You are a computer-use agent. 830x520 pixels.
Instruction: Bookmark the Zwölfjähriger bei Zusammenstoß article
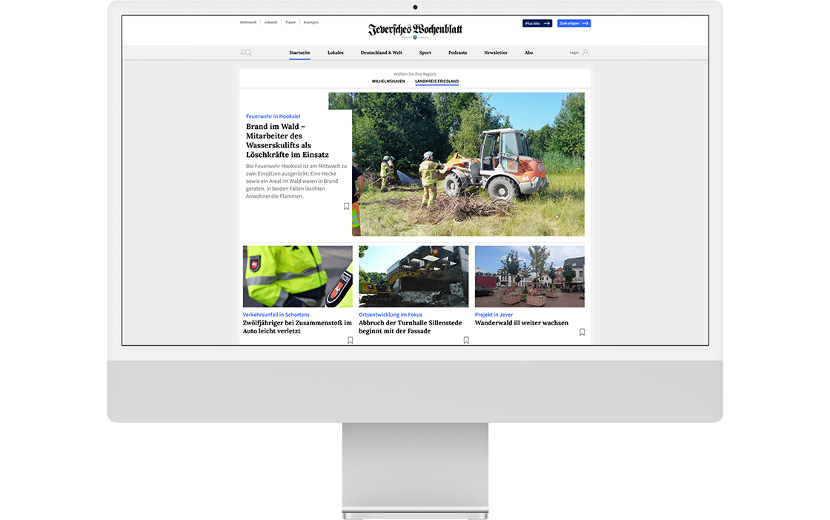350,340
